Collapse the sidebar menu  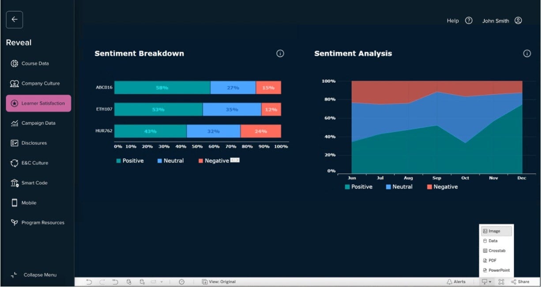click(34, 275)
